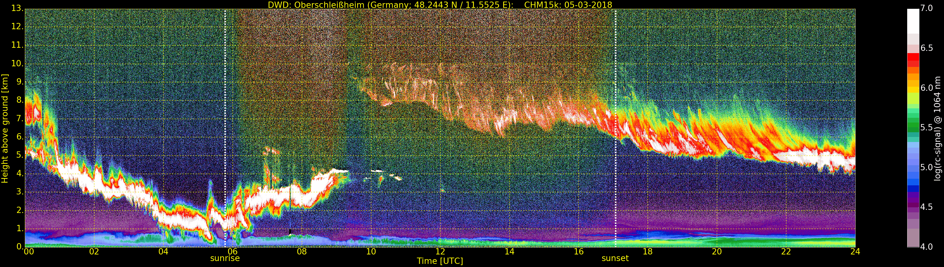This screenshot has width=944, height=267.
Task: Click the white dotted sunset marker line
Action: point(616,128)
